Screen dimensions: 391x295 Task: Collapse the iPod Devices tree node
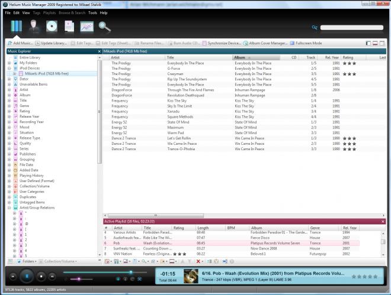[x=9, y=68]
